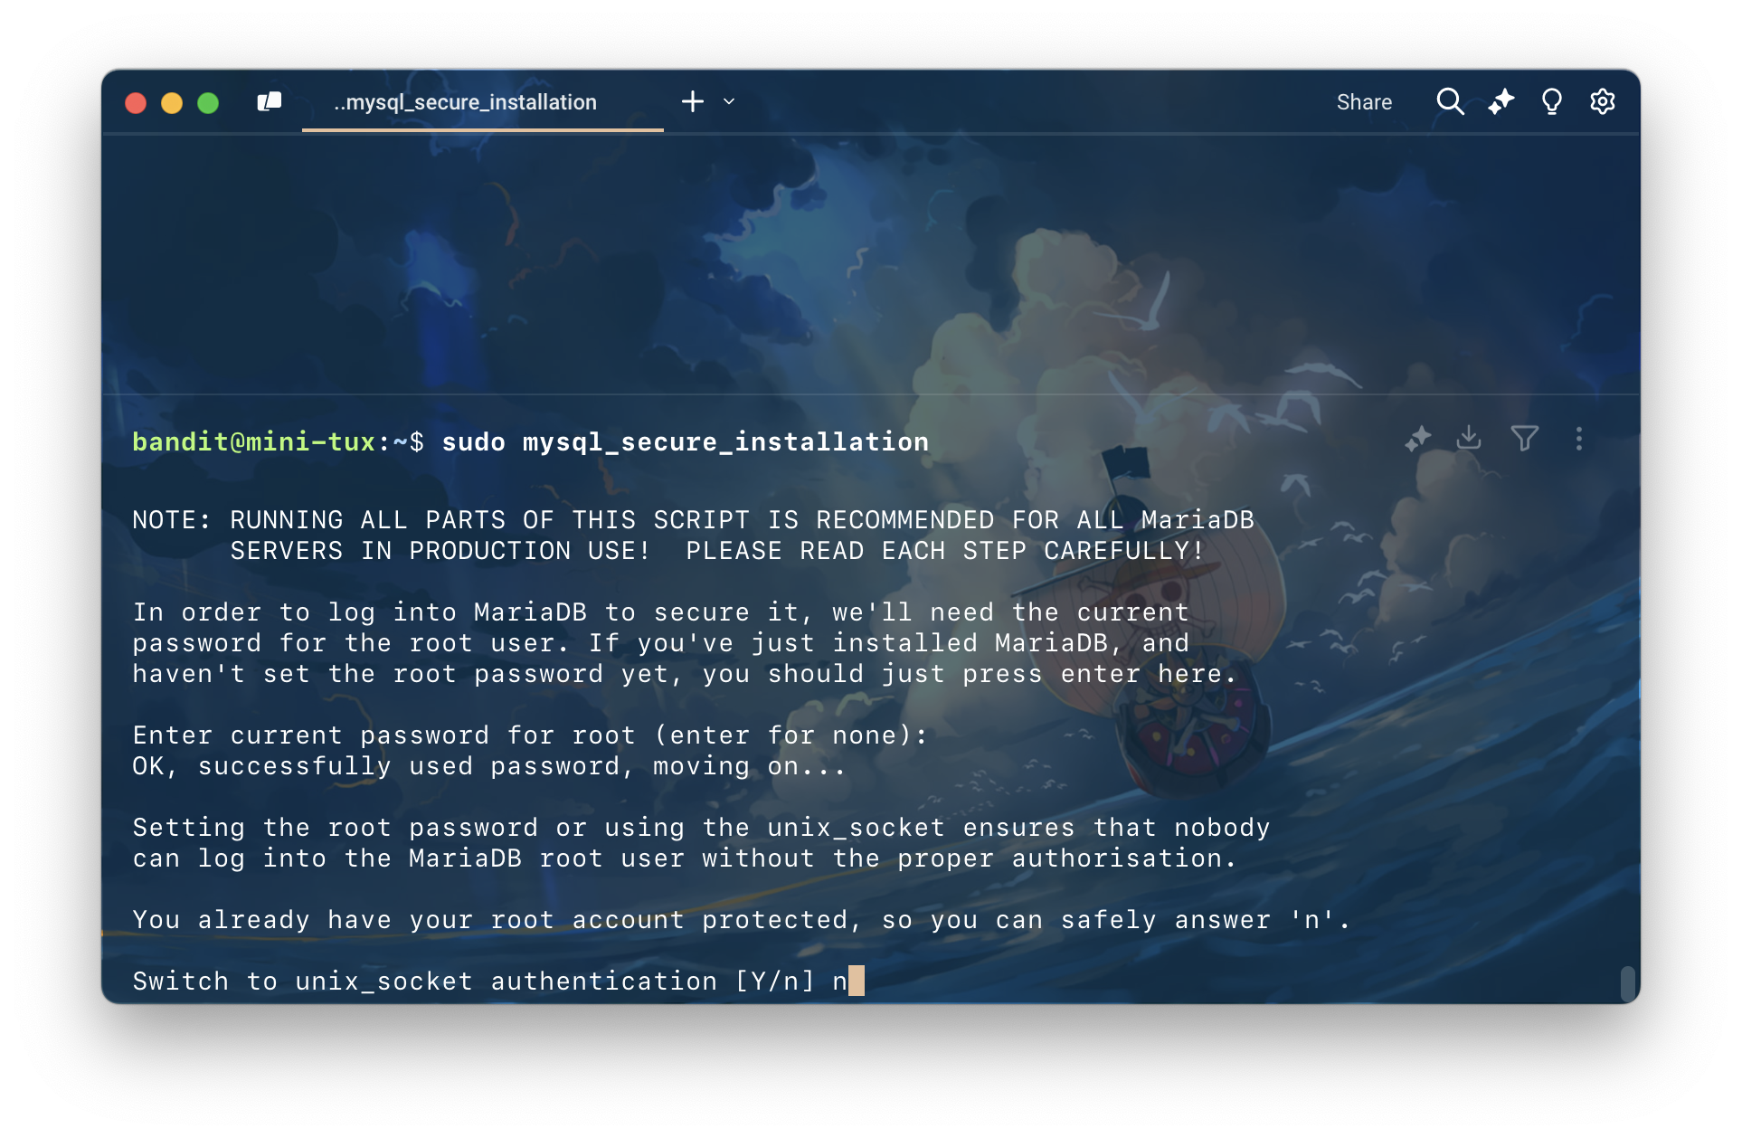Expand the new session dropdown chevron

click(729, 101)
